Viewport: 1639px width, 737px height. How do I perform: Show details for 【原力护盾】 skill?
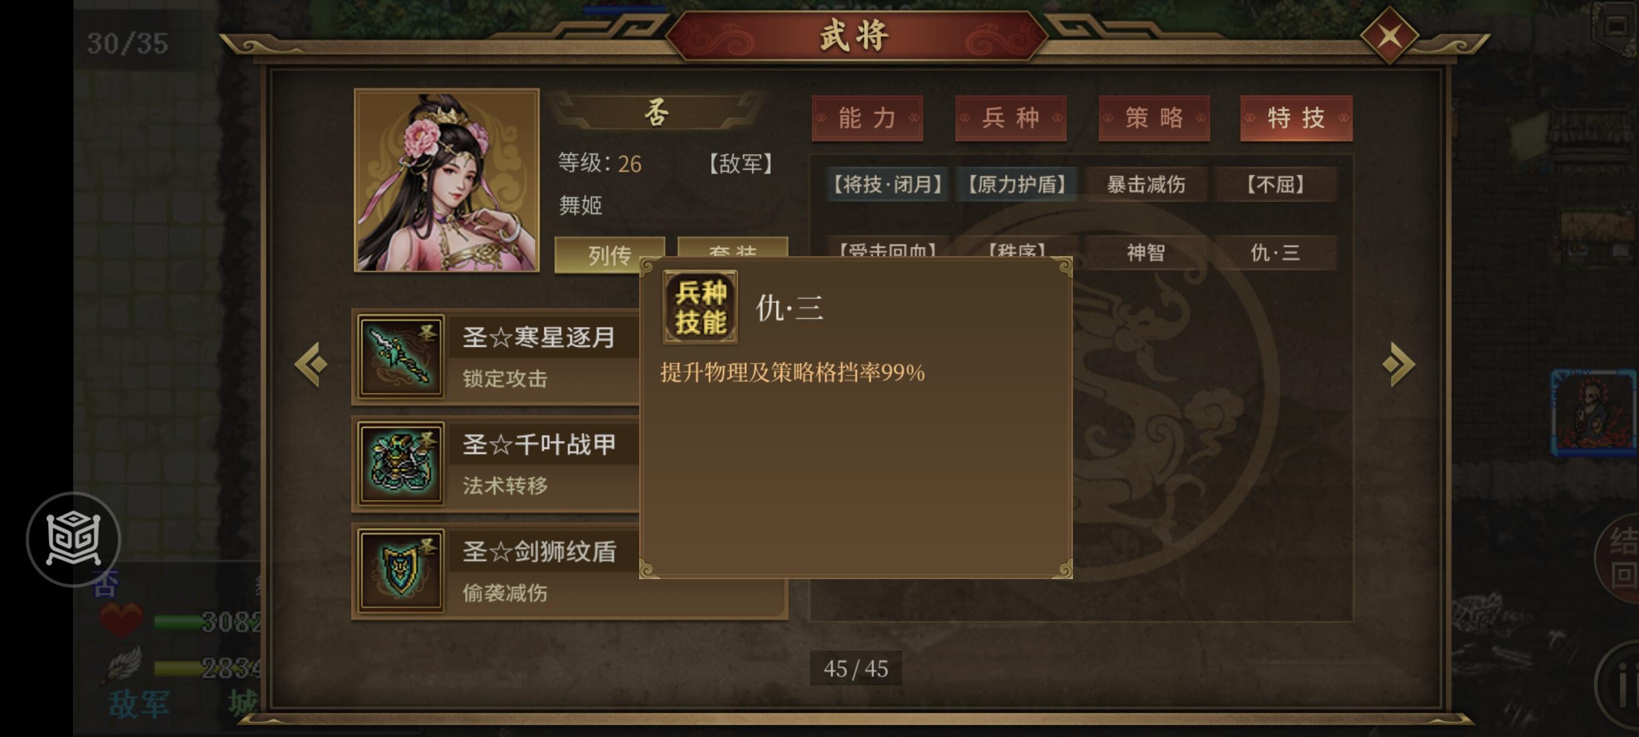click(x=1017, y=184)
